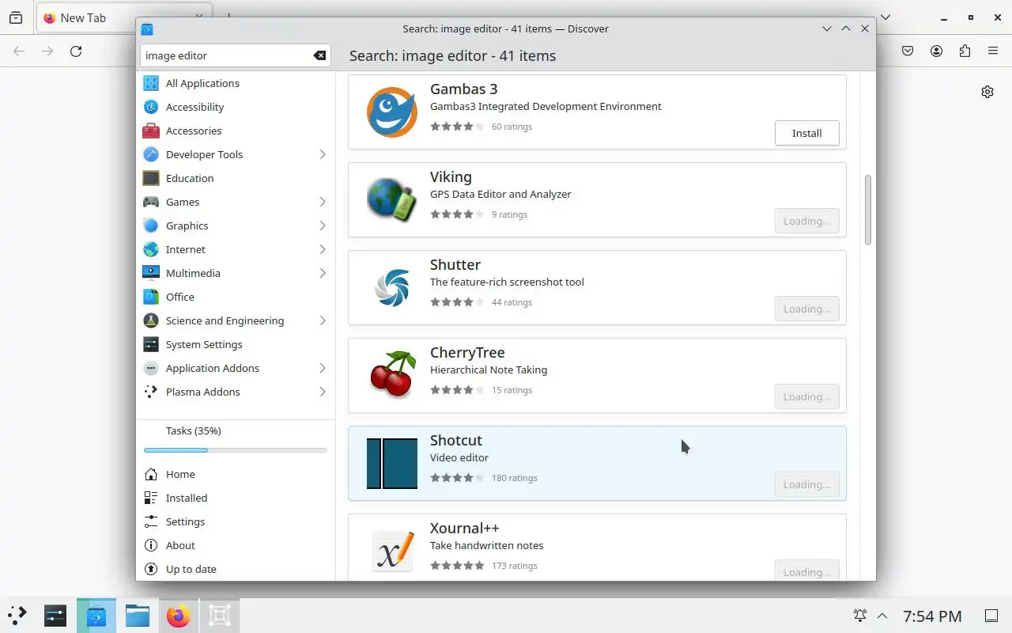The width and height of the screenshot is (1012, 633).
Task: Open the Accessories category
Action: point(236,131)
